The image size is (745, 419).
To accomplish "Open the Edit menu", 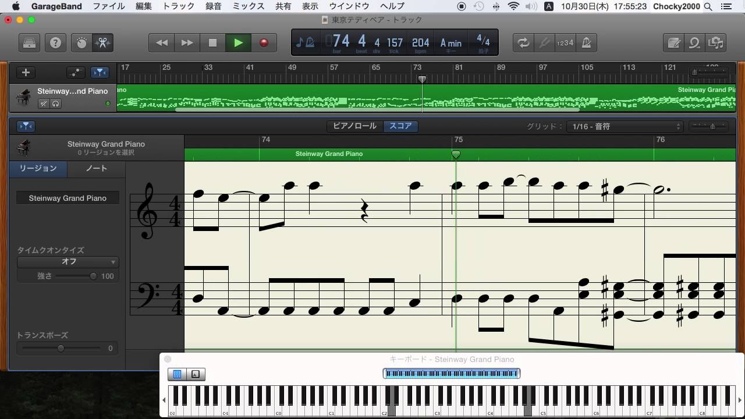I will [x=144, y=6].
